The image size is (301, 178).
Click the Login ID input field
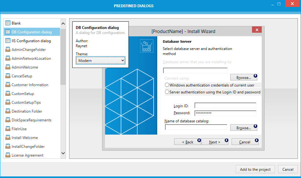click(225, 106)
